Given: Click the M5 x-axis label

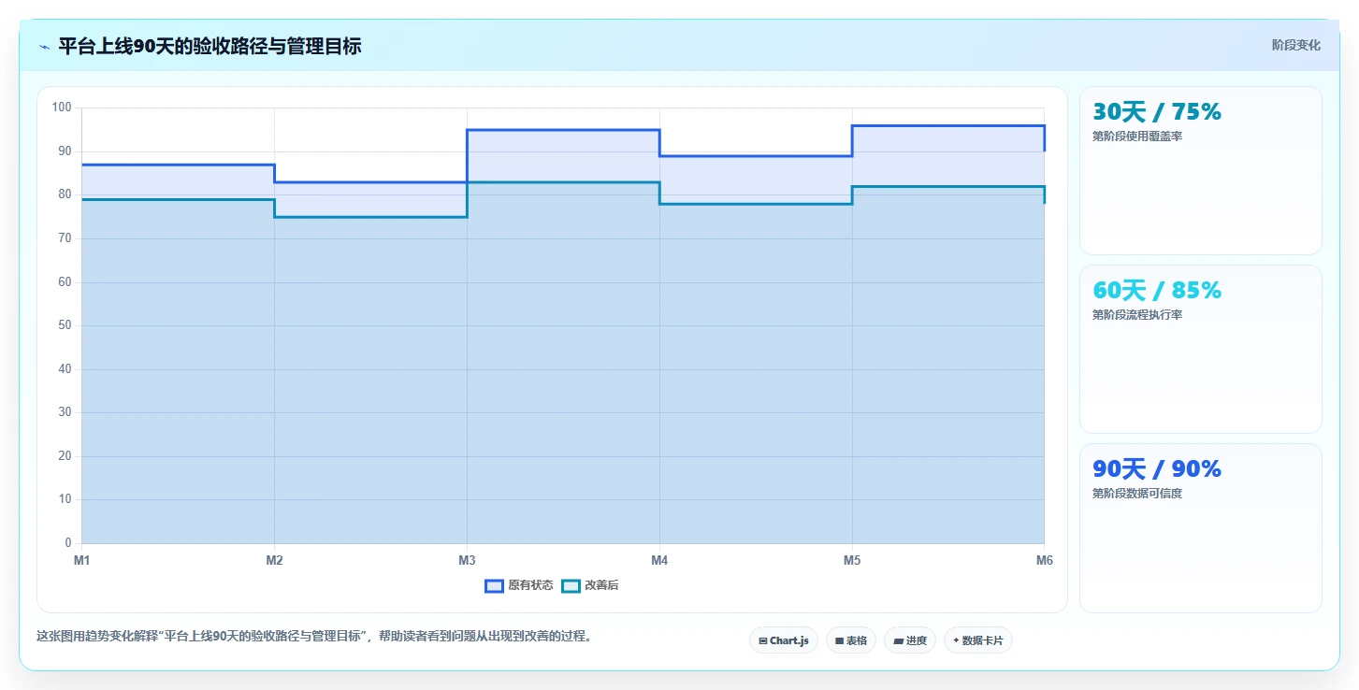Looking at the screenshot, I should (x=852, y=561).
